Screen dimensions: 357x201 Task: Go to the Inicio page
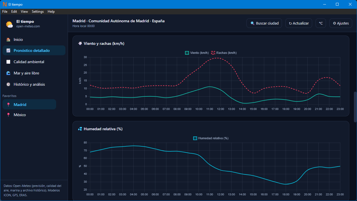coord(34,40)
